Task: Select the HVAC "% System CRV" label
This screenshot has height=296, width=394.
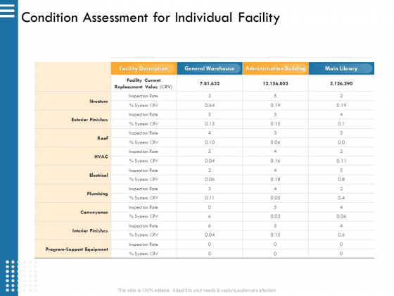Action: point(144,161)
